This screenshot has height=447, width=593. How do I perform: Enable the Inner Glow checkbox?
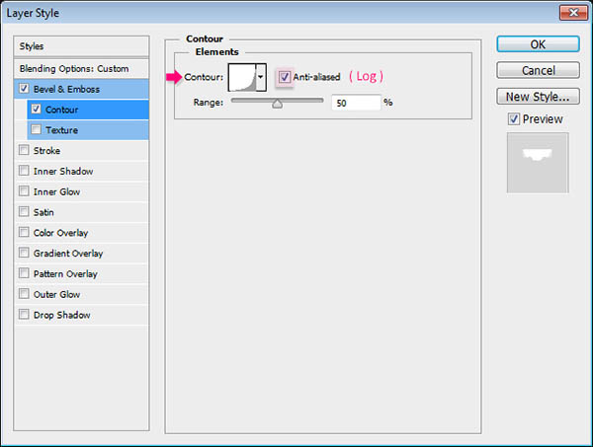pos(24,191)
